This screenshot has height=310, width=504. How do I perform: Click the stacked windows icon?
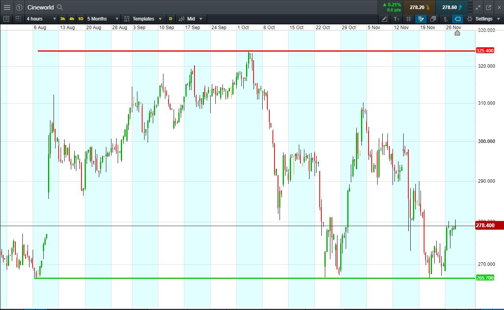433,19
